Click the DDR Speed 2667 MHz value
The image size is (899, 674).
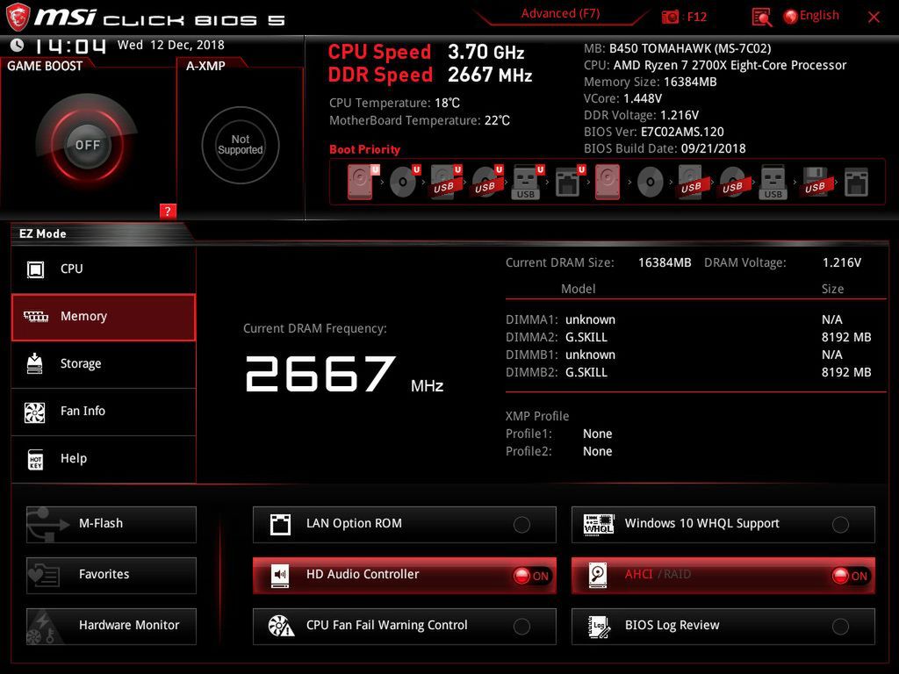(x=490, y=75)
